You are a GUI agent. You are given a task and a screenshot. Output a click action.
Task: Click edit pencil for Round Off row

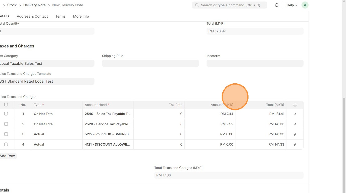click(295, 134)
